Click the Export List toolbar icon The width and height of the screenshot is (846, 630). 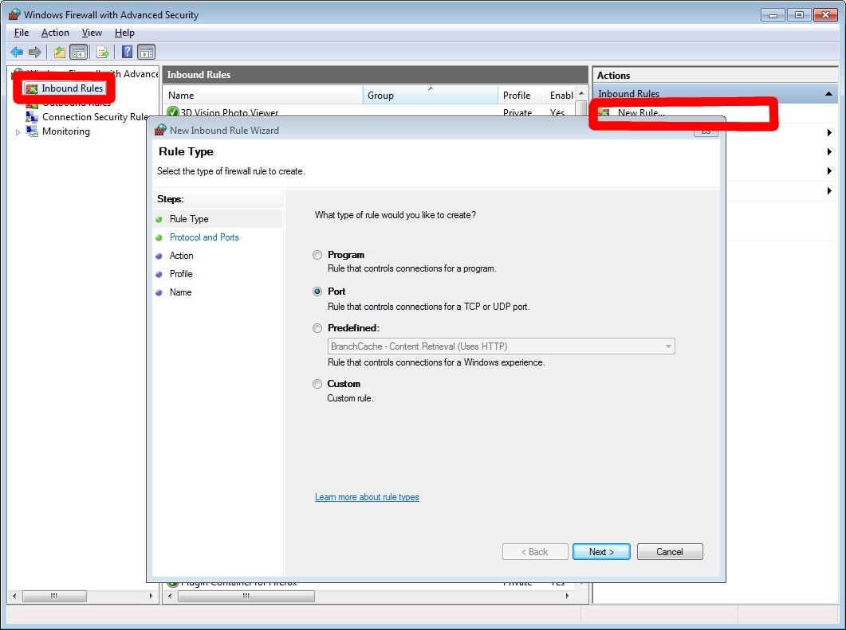coord(103,53)
